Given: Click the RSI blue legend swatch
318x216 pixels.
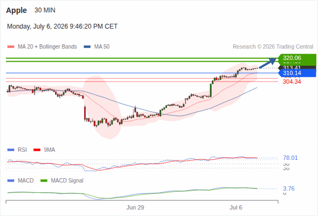Looking at the screenshot, I should click(x=11, y=150).
